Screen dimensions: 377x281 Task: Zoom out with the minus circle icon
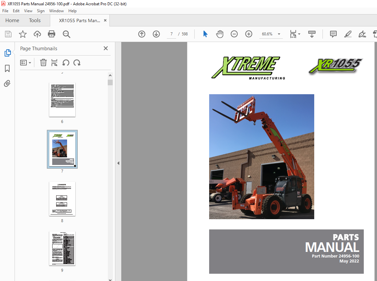coord(234,34)
